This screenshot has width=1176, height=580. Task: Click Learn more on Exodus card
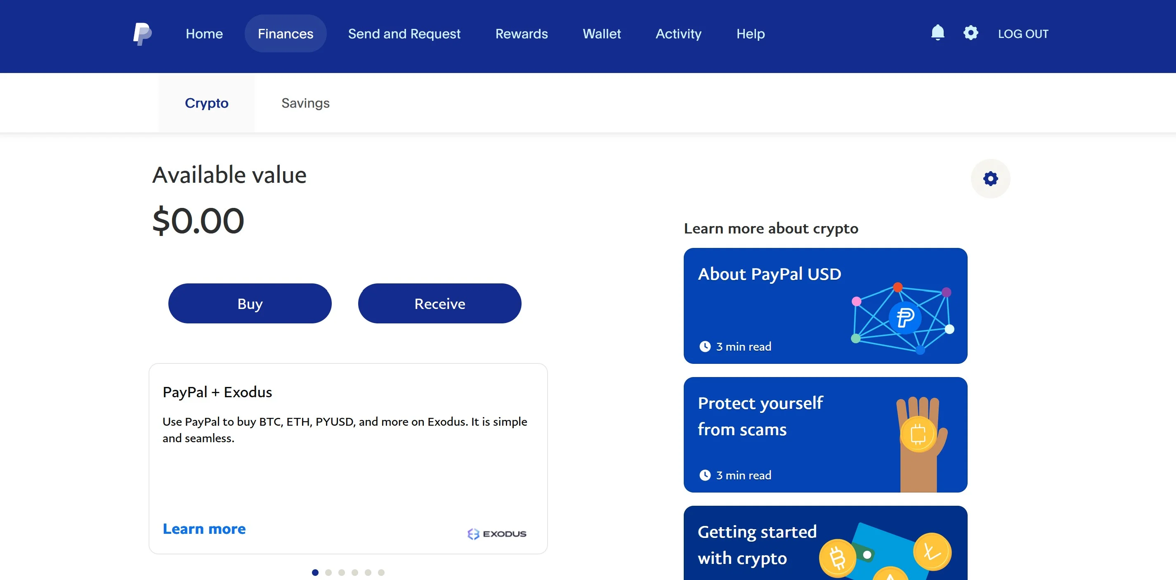pos(204,528)
